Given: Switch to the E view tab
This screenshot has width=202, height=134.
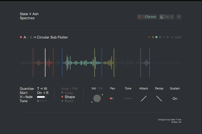Looking at the screenshot, I should (x=172, y=17).
